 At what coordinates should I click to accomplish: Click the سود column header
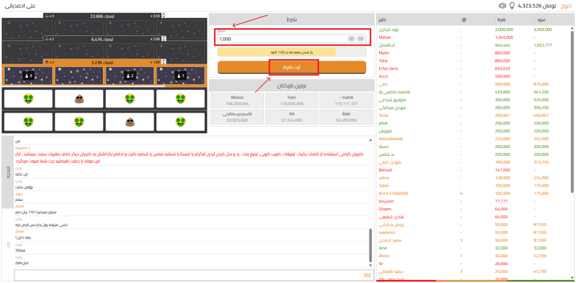pos(553,19)
